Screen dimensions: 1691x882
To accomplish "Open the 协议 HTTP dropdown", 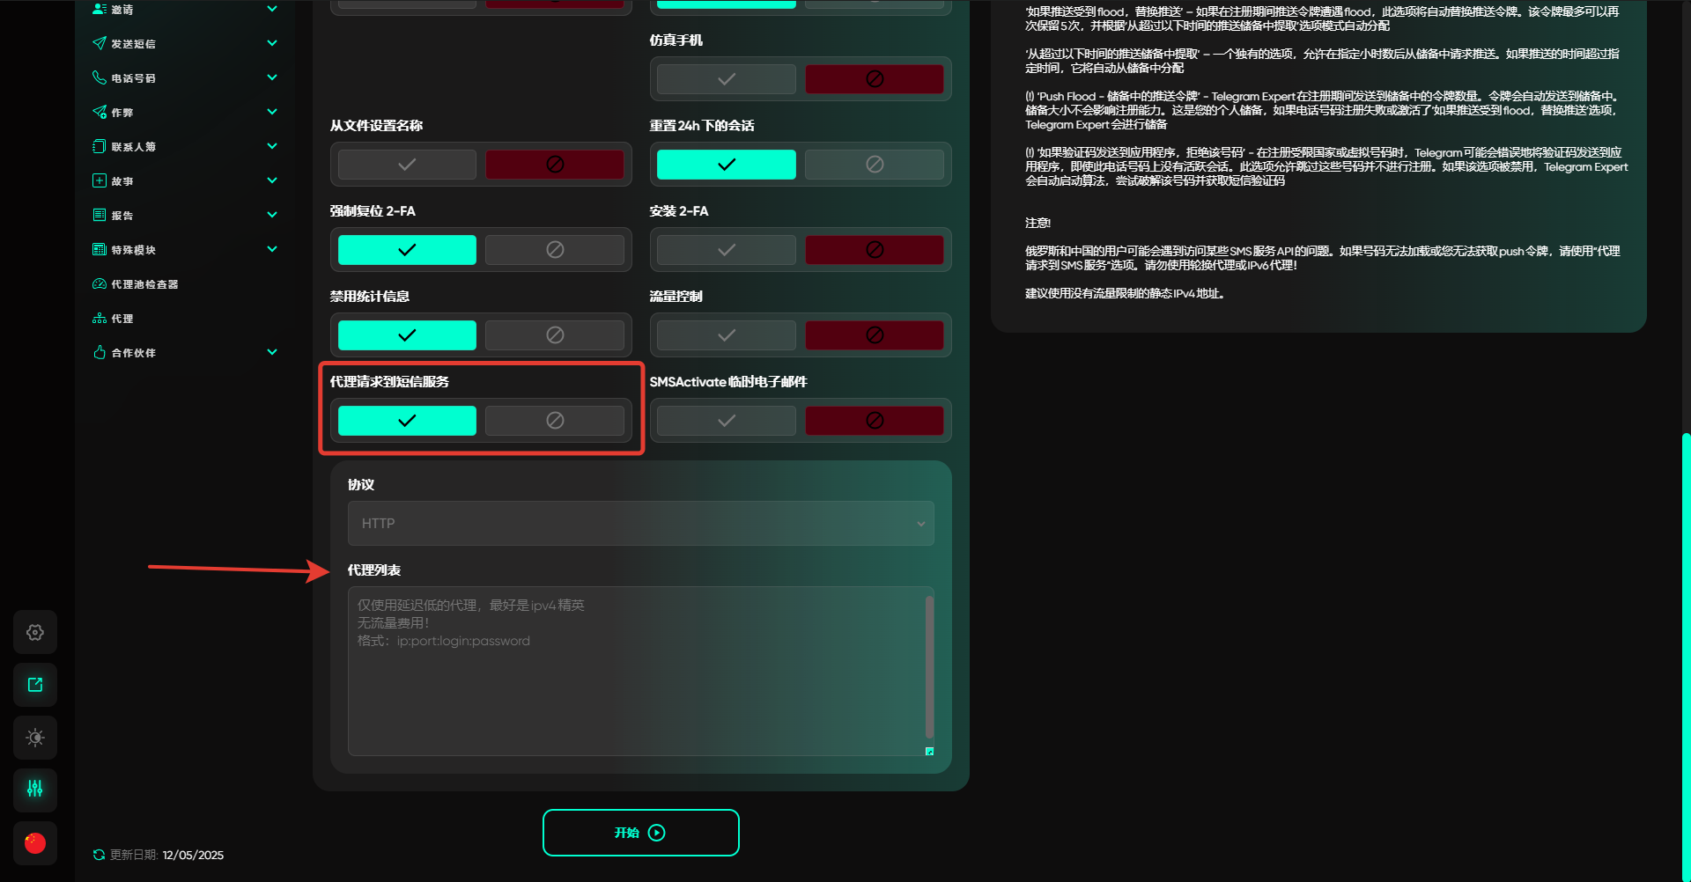I will point(640,524).
